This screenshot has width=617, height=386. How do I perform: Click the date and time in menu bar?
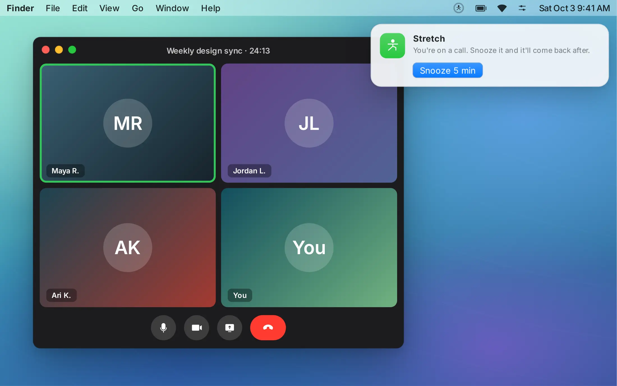tap(574, 8)
